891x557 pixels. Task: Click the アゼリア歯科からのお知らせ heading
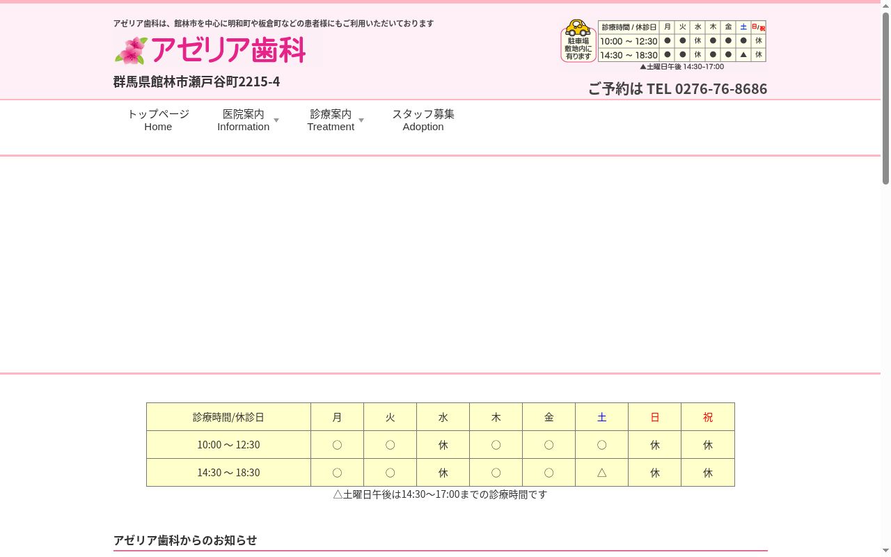tap(185, 540)
